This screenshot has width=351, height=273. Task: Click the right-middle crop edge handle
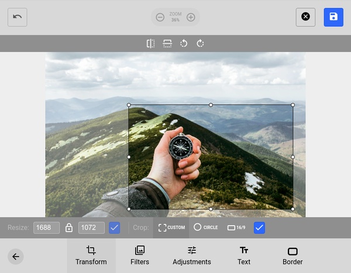point(293,157)
